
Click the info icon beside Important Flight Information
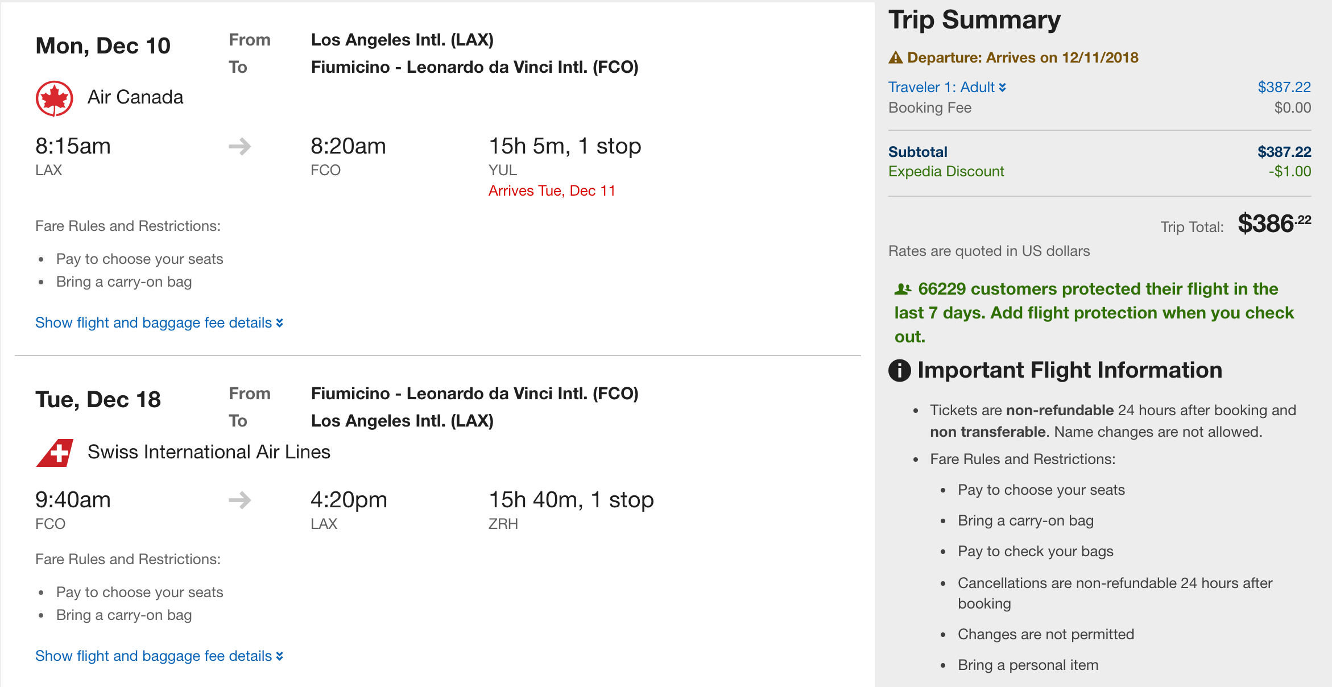[899, 371]
